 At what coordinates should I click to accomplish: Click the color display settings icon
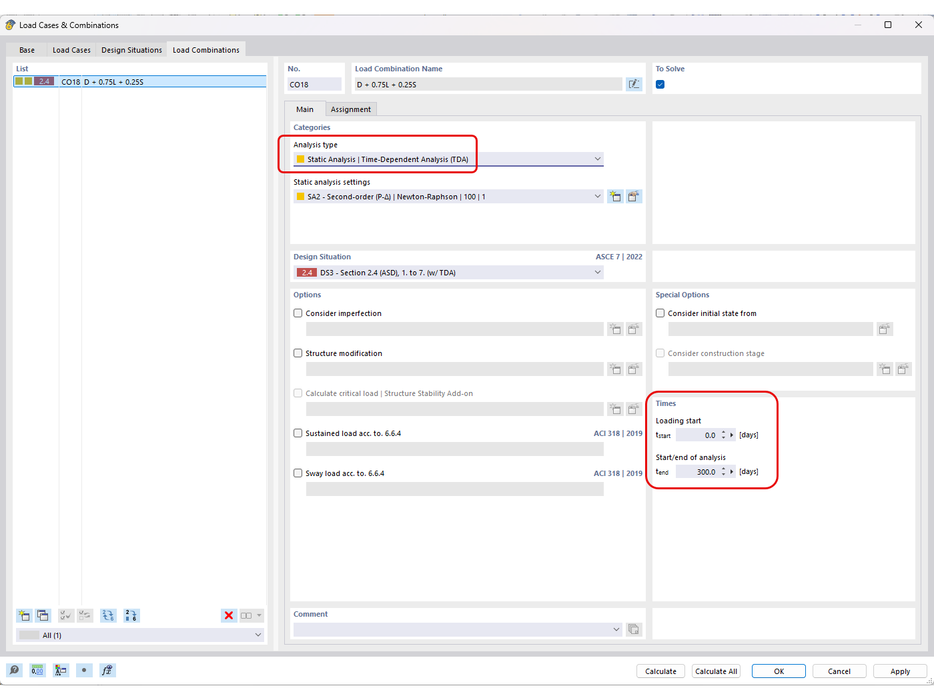point(61,670)
